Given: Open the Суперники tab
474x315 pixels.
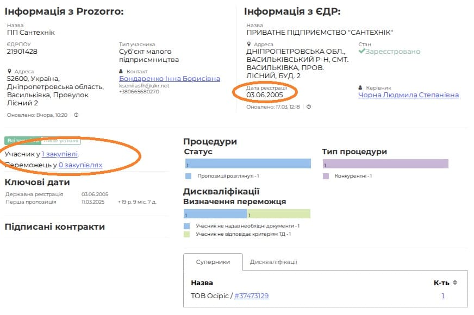Looking at the screenshot, I should pyautogui.click(x=213, y=262).
